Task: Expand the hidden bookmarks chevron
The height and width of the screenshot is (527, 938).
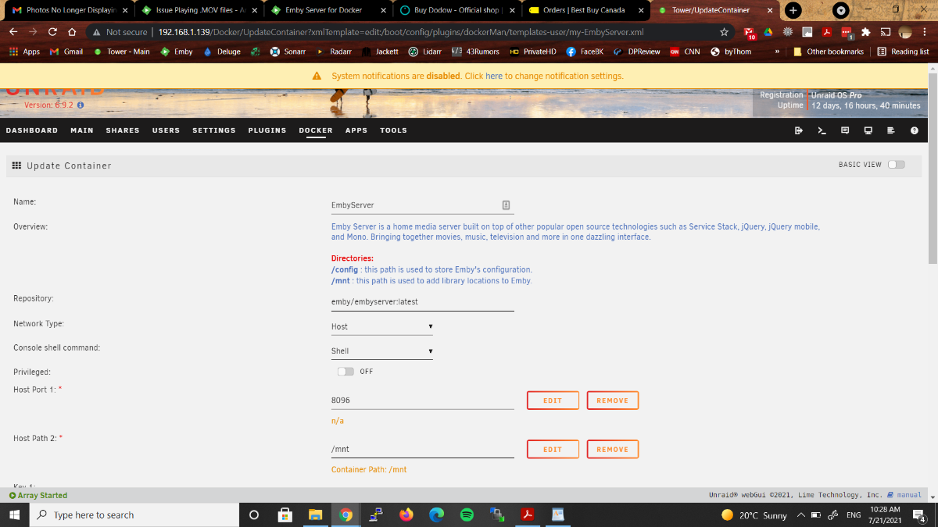Action: coord(777,52)
